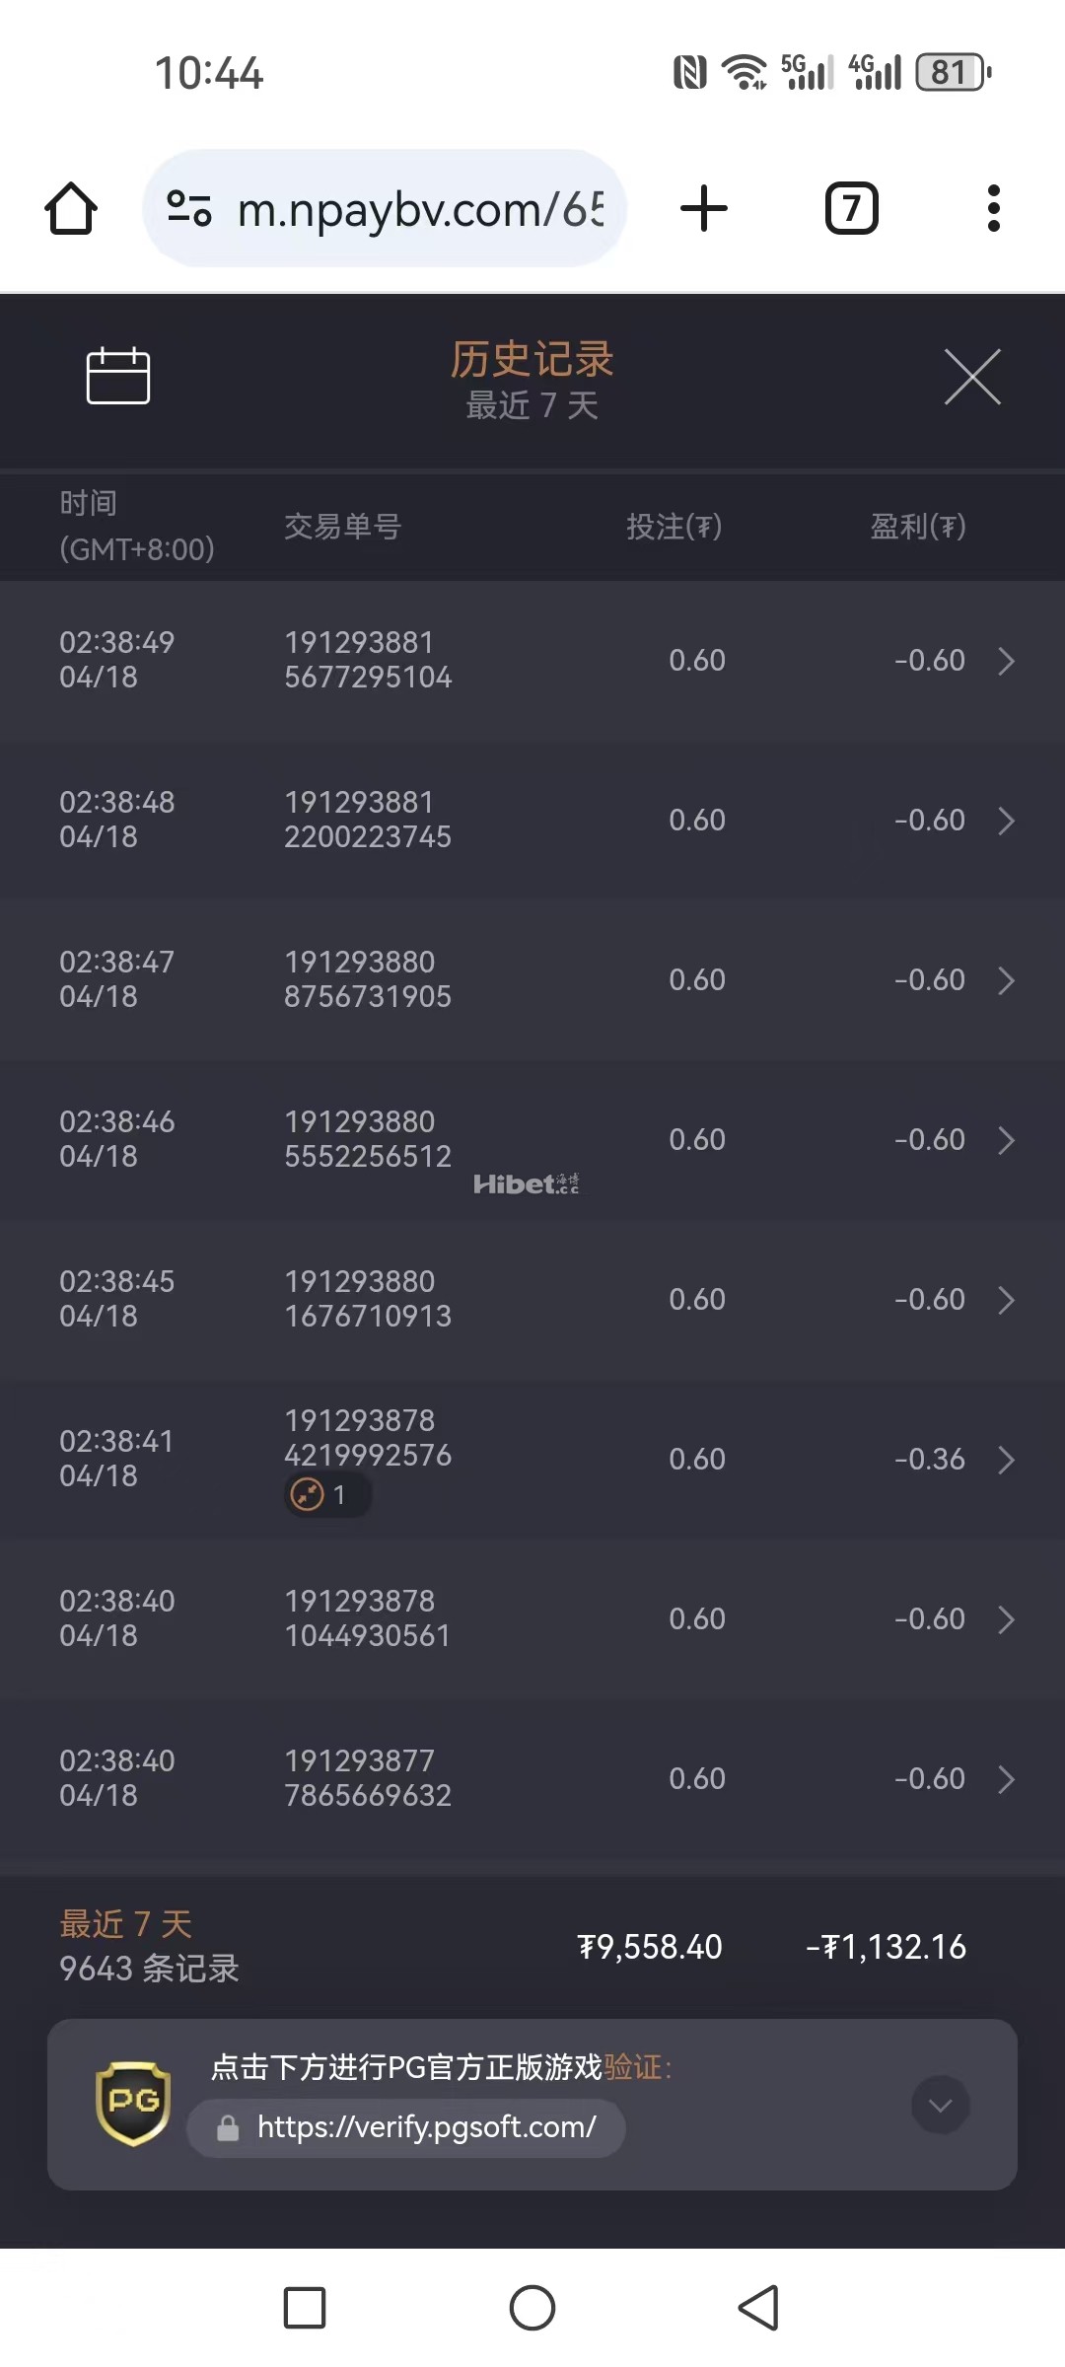This screenshot has height=2367, width=1065.
Task: Open the calendar date filter icon
Action: click(118, 376)
